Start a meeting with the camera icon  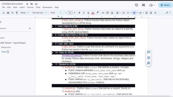151,5
